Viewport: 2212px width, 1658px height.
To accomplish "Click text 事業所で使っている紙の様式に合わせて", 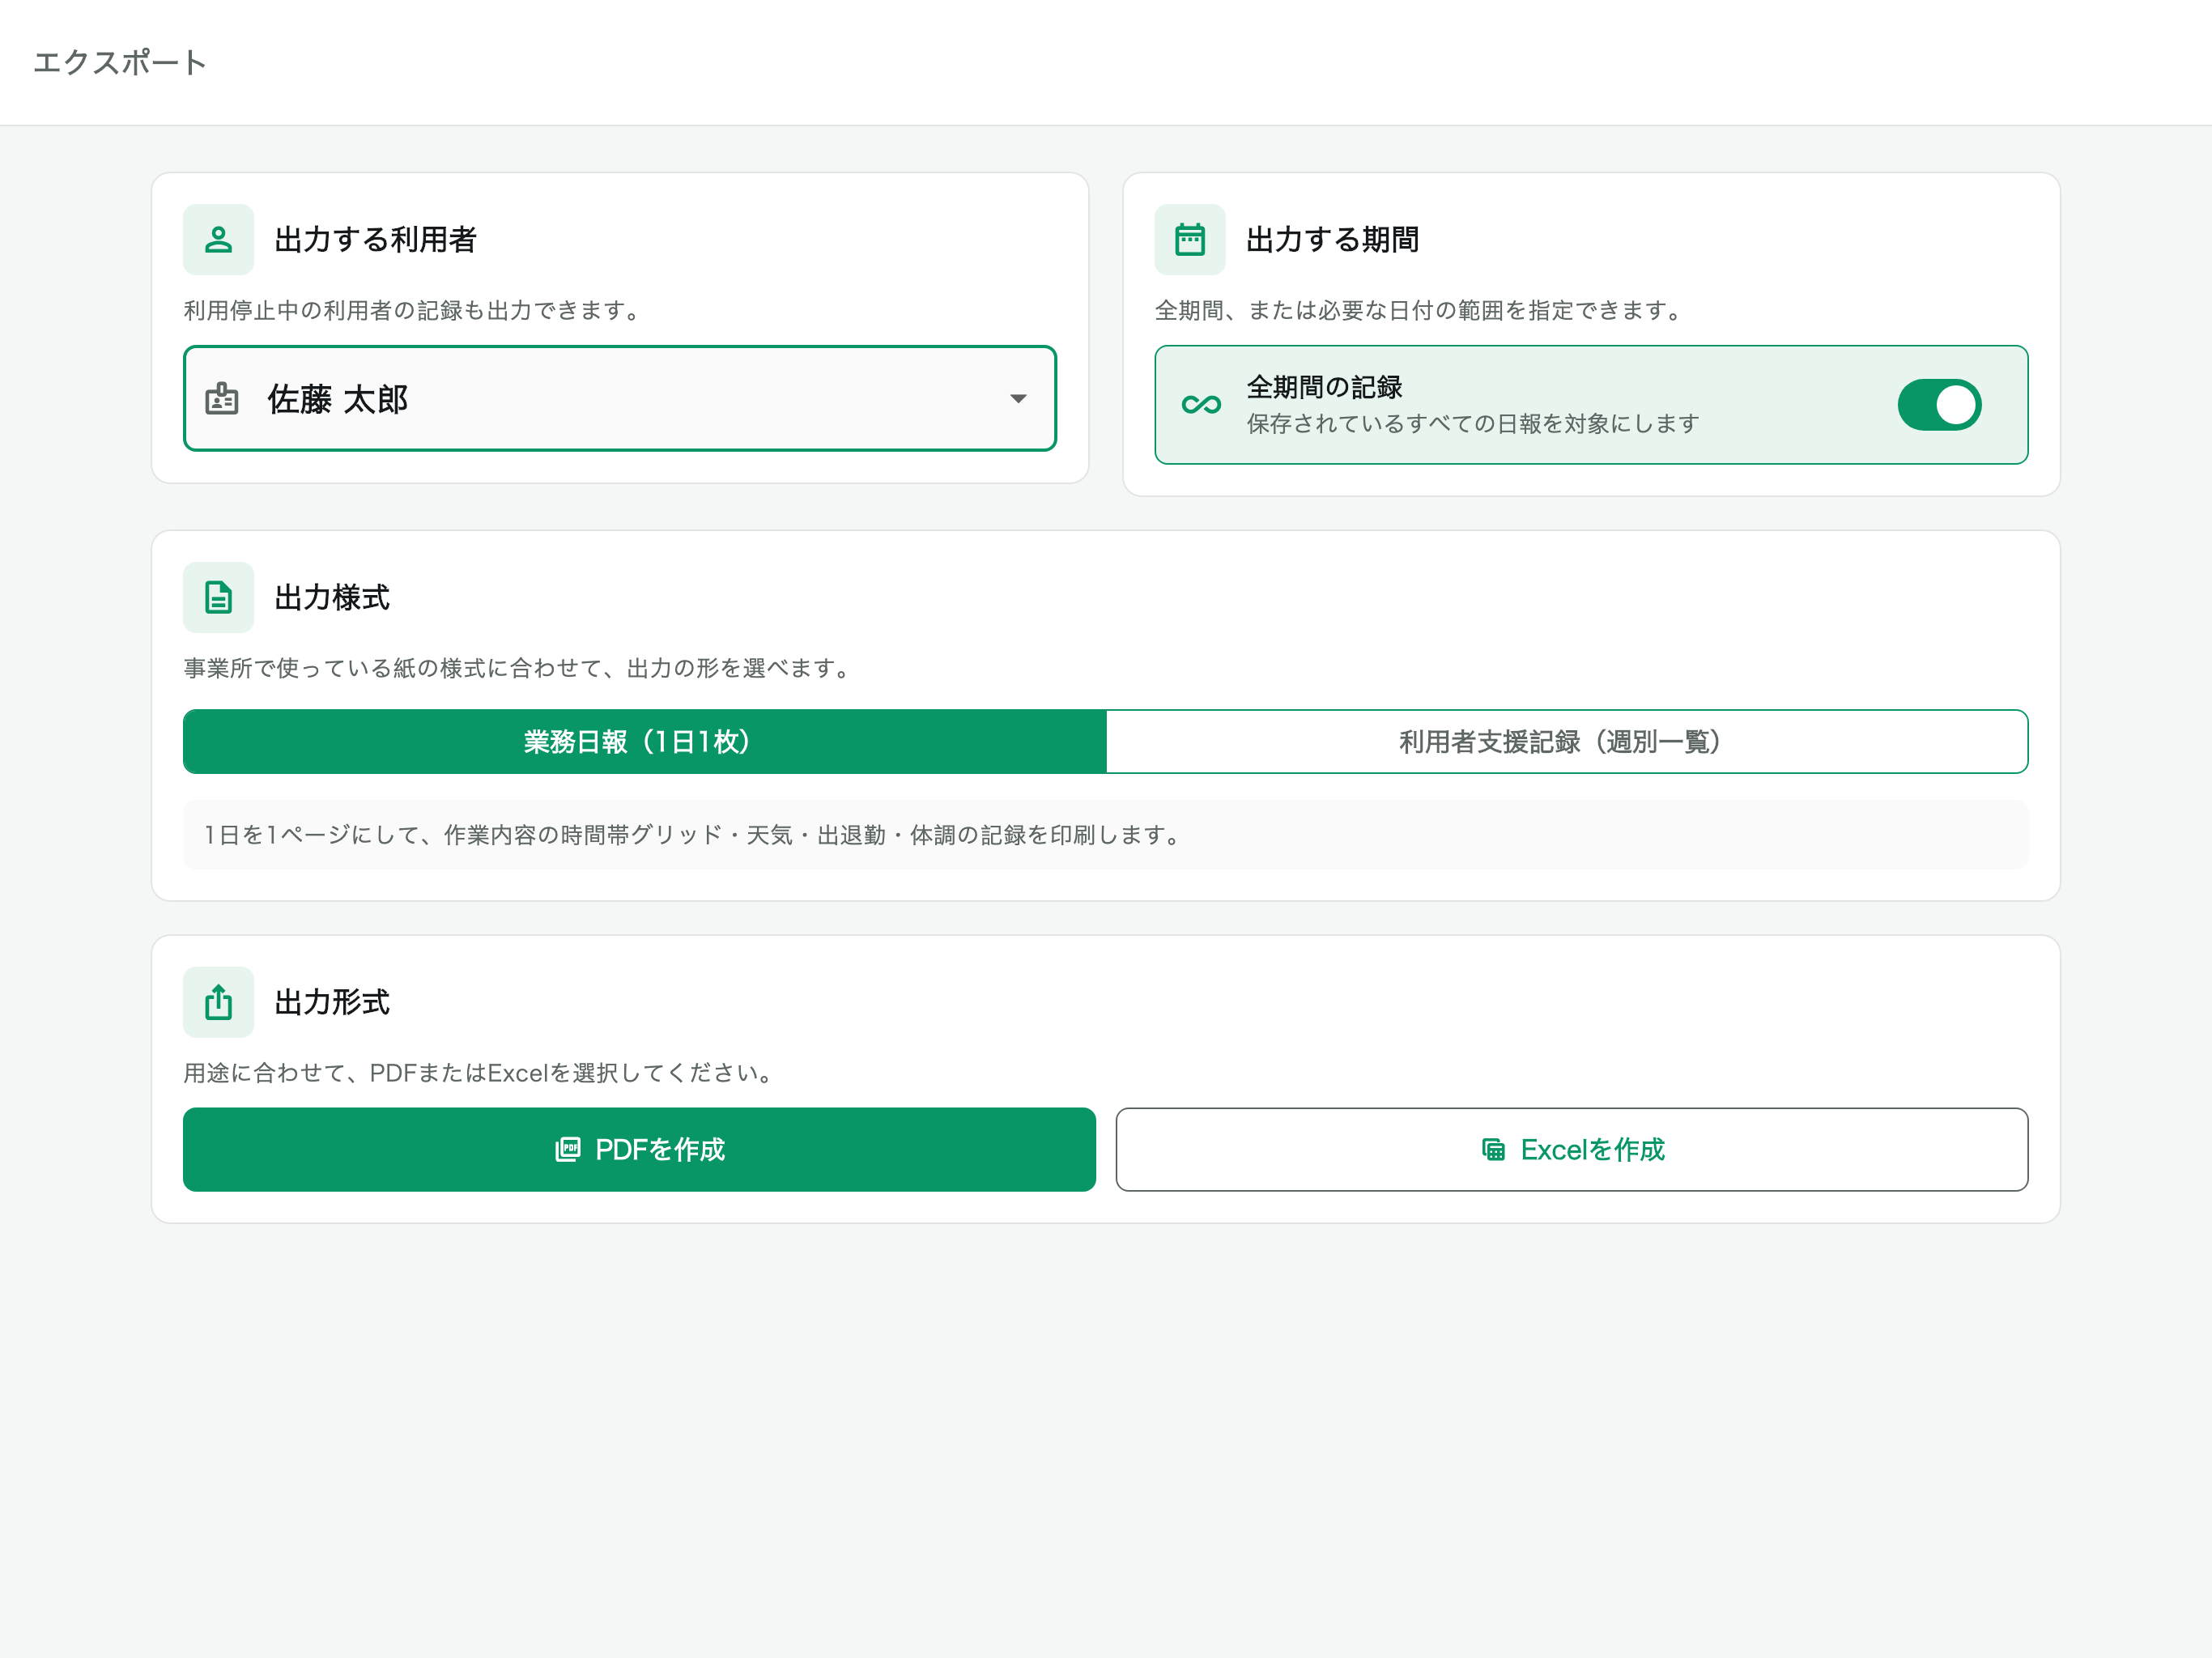I will [x=393, y=668].
